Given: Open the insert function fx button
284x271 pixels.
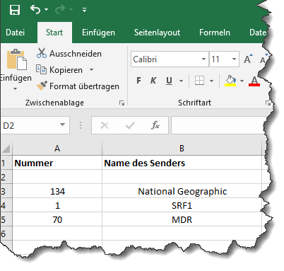Looking at the screenshot, I should pos(155,125).
